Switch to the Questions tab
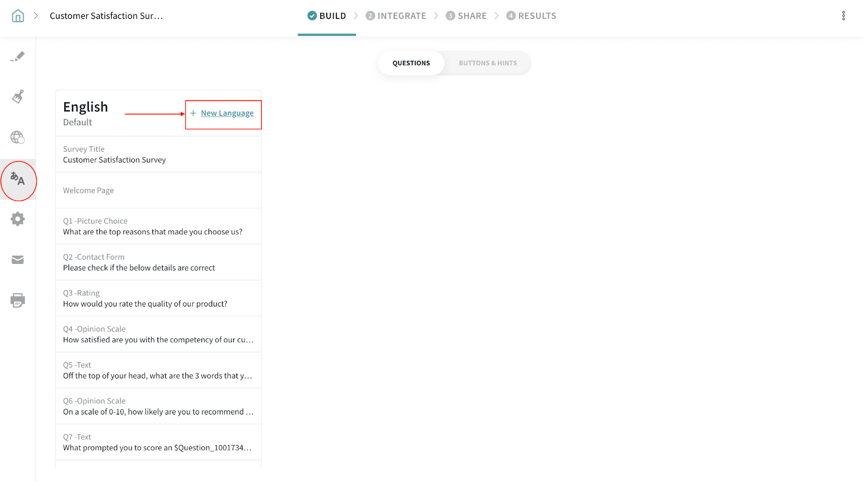 (x=411, y=63)
